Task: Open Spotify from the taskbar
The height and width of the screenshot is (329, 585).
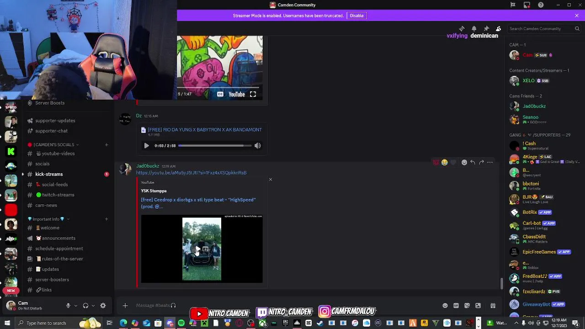Action: pos(181,323)
